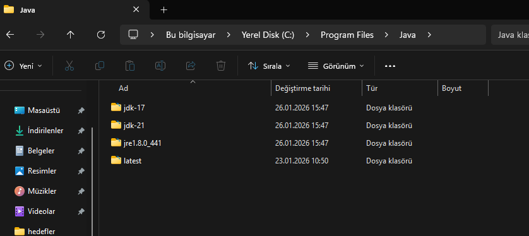The height and width of the screenshot is (236, 529).
Task: Click the Java search input field
Action: [510, 35]
